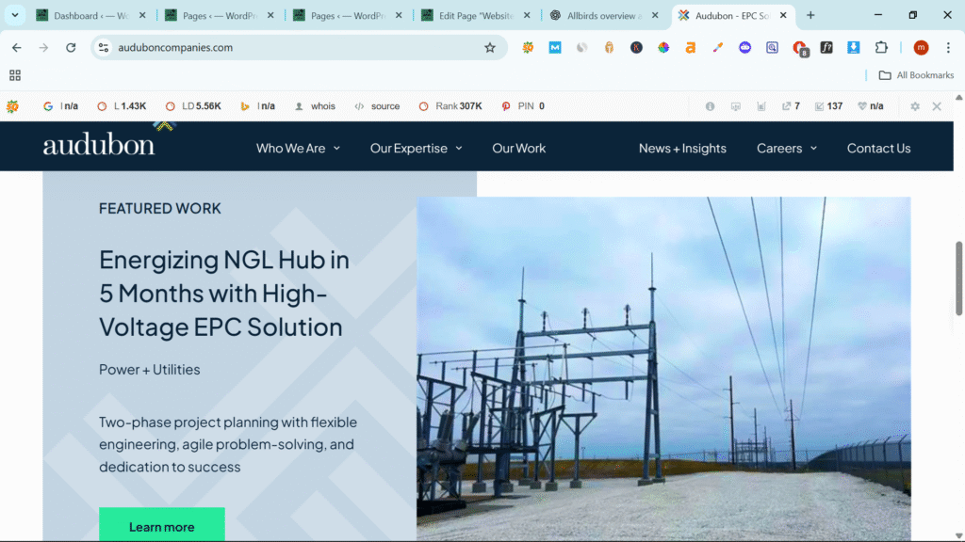Click the SEOquake info icon

click(711, 106)
